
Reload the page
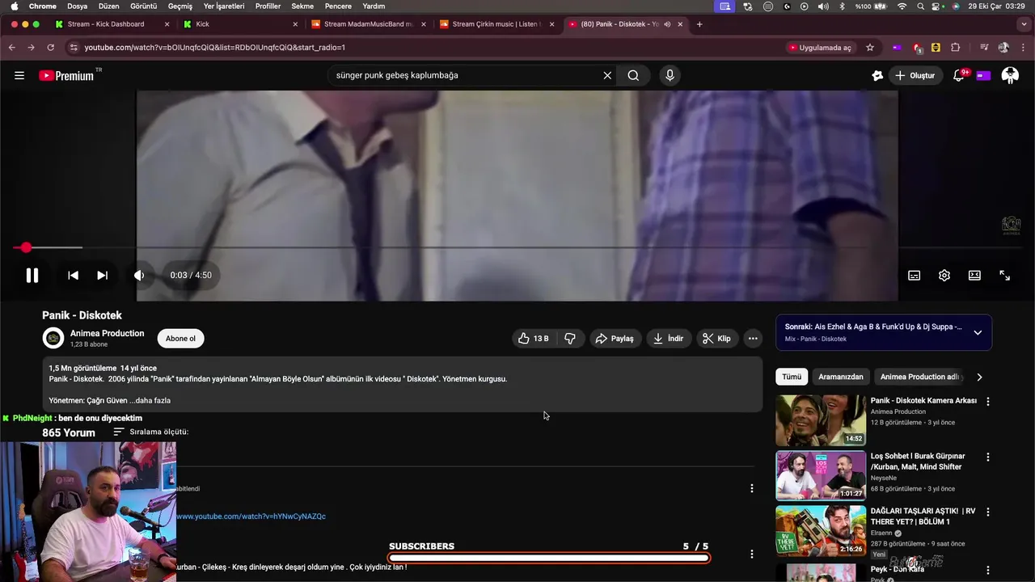tap(50, 48)
